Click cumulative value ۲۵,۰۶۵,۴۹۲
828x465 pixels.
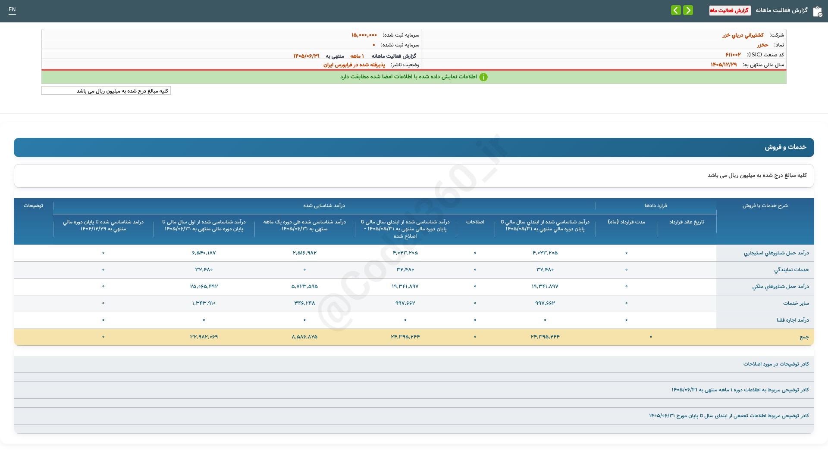click(x=204, y=286)
